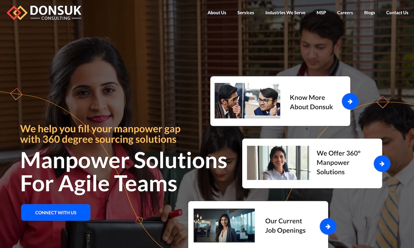
Task: Click thumbnail of woman by the window
Action: (278, 163)
